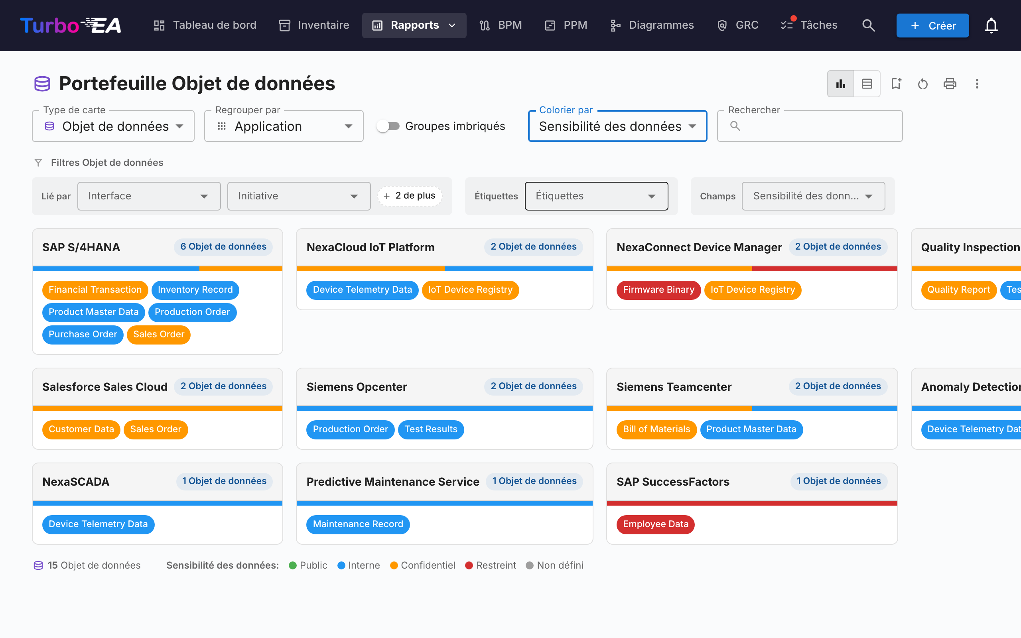The image size is (1021, 638).
Task: Click the search magnifier in top bar
Action: coord(868,25)
